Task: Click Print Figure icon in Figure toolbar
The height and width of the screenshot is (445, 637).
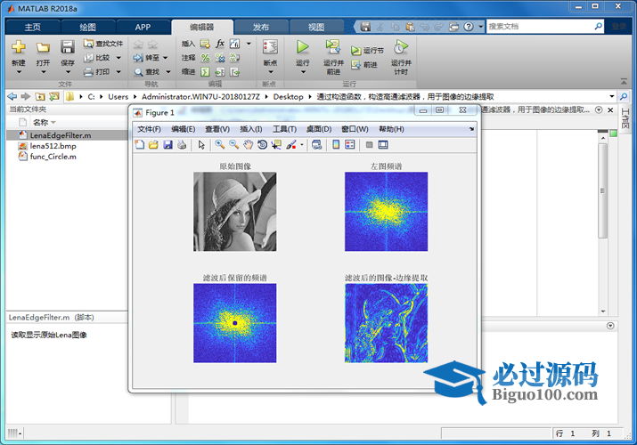Action: click(182, 144)
